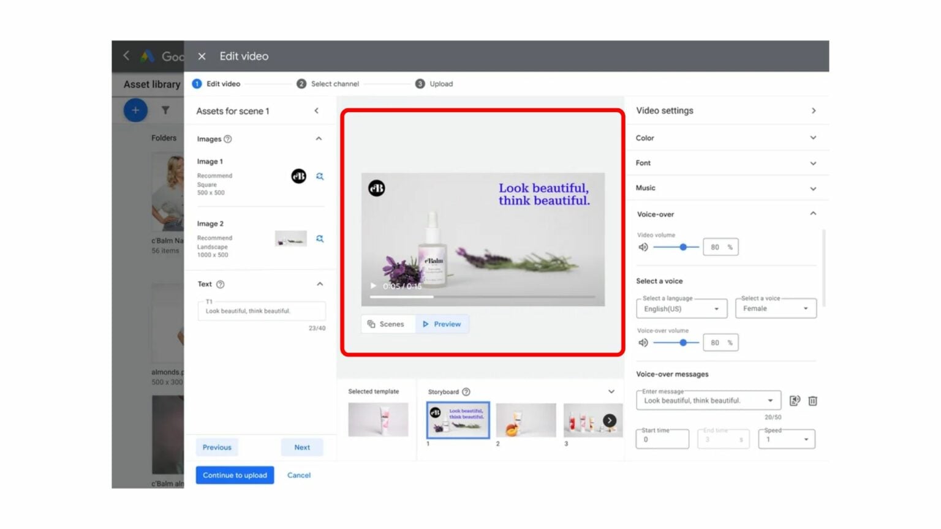Select scene 2 thumbnail in the storyboard
The height and width of the screenshot is (529, 941).
pos(526,420)
